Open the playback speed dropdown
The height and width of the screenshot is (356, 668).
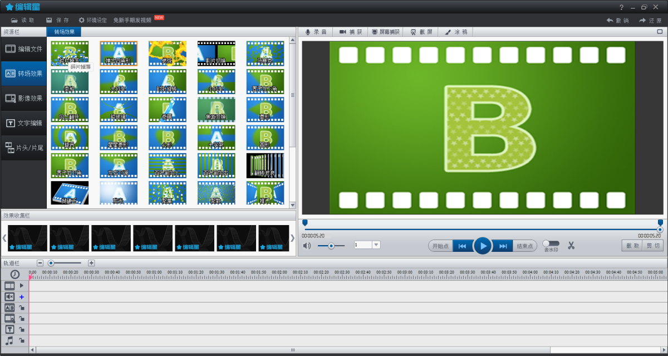click(376, 245)
